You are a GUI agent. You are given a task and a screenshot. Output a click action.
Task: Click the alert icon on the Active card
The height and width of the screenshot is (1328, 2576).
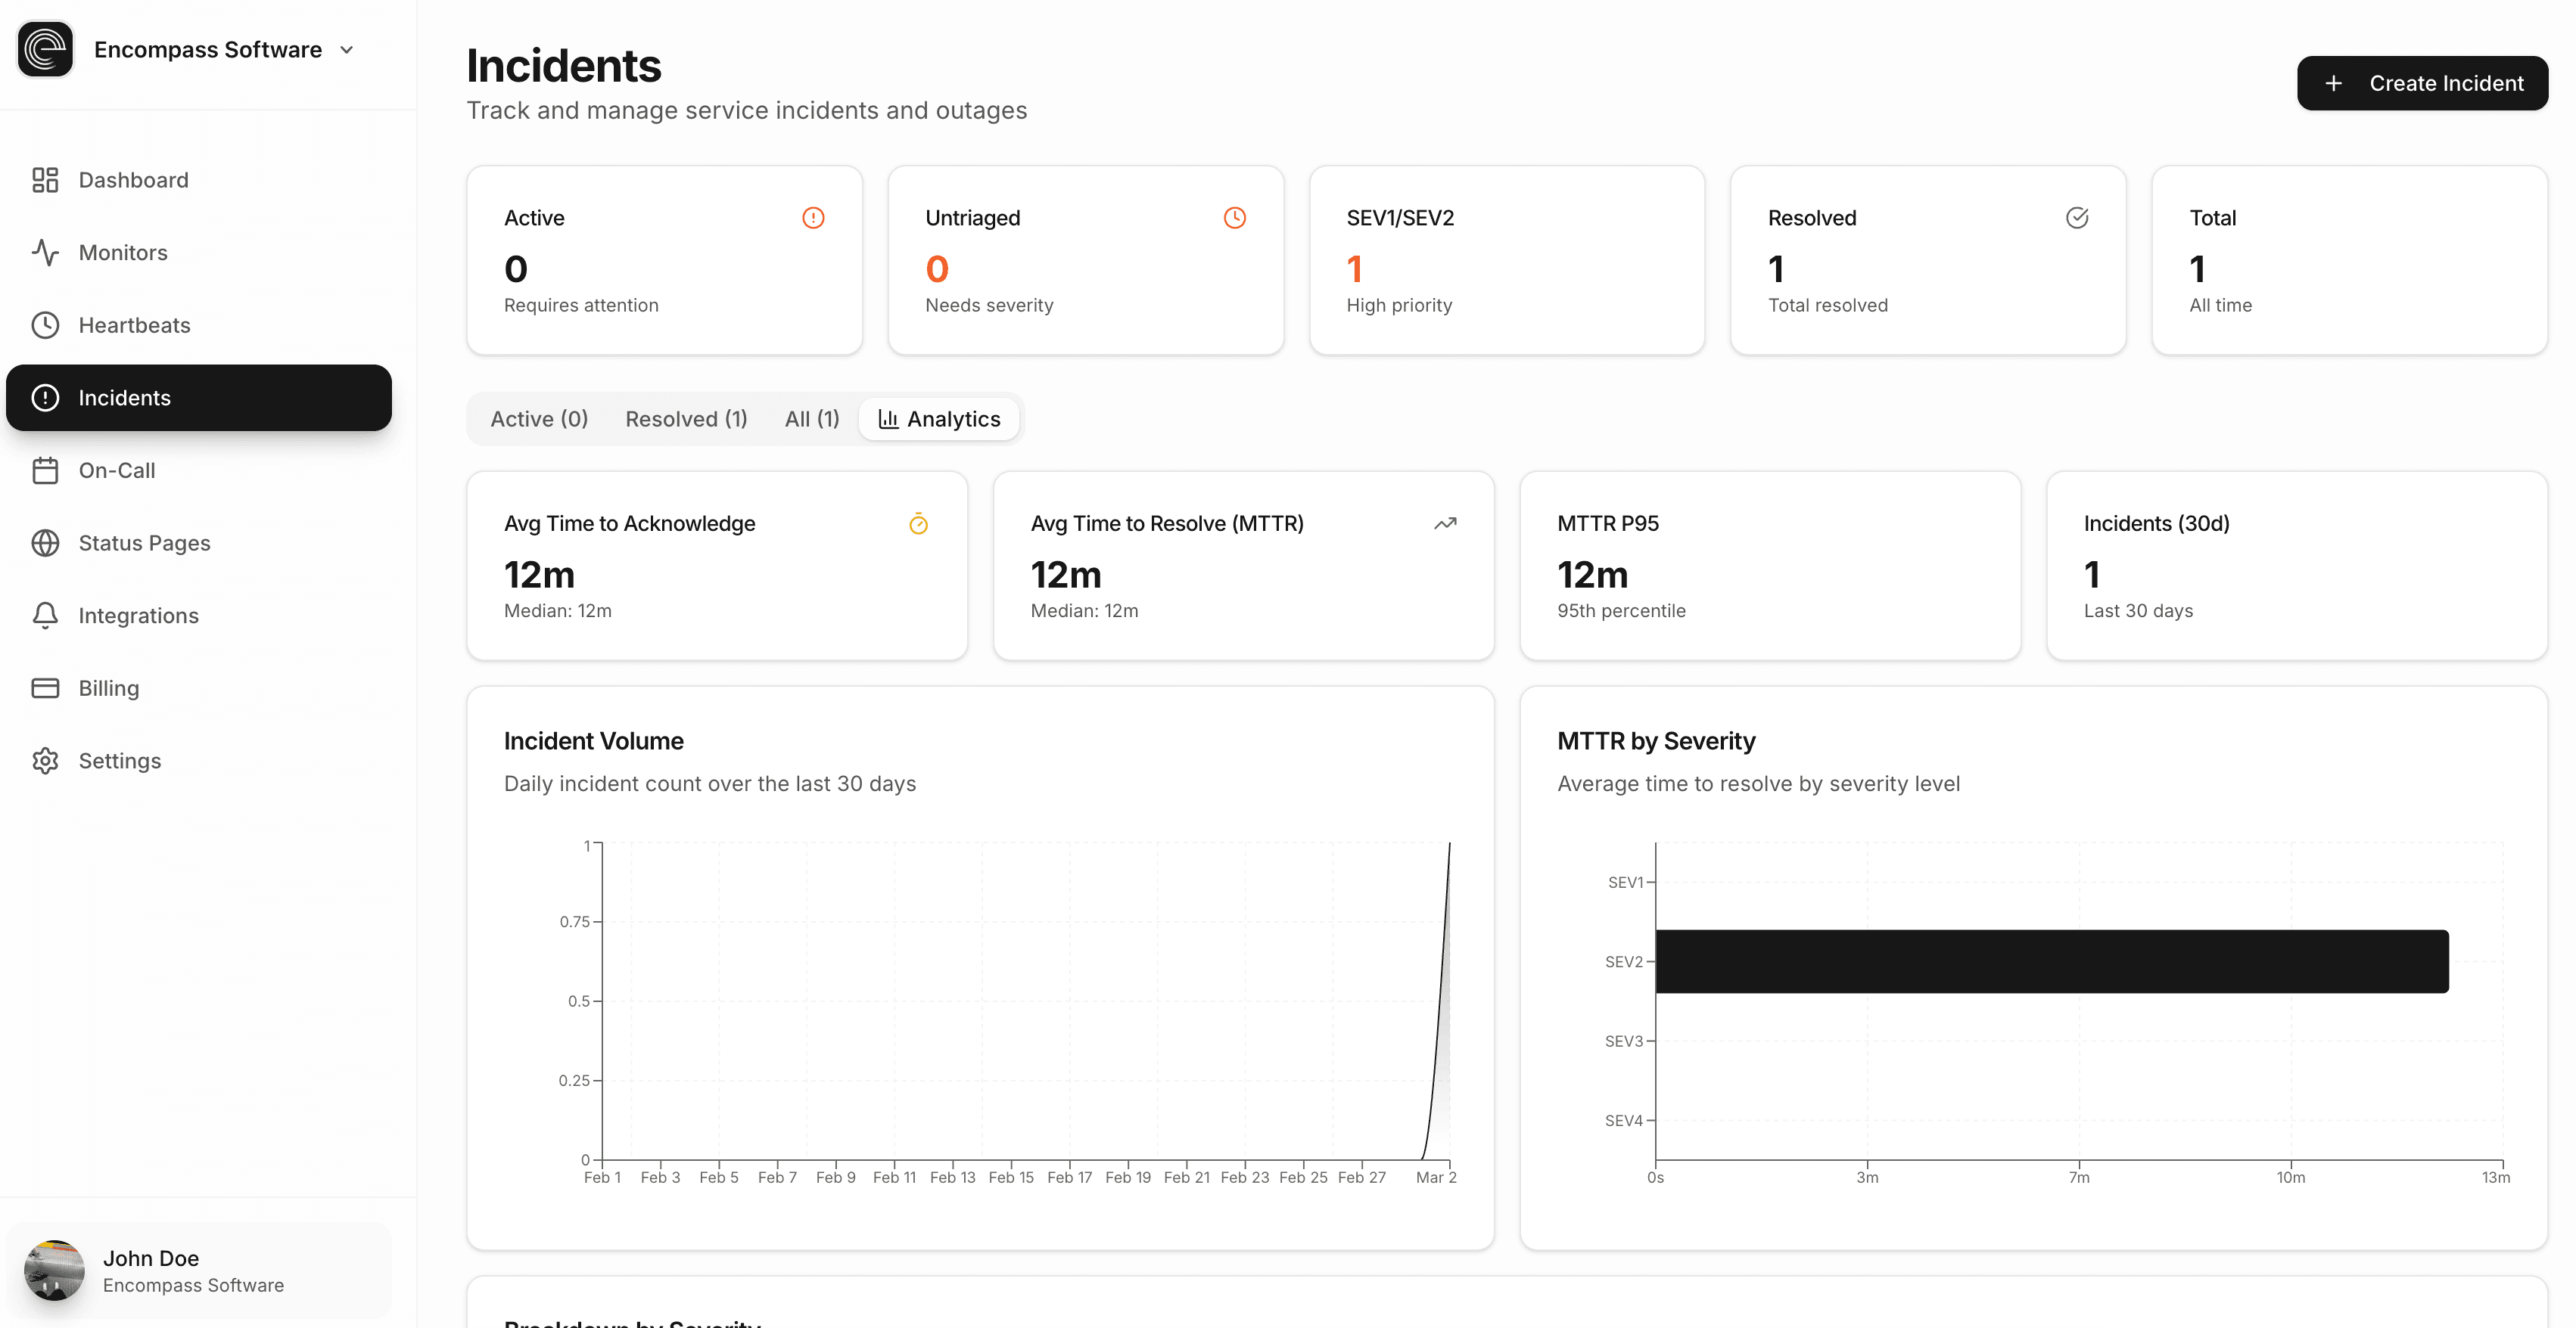click(x=813, y=217)
